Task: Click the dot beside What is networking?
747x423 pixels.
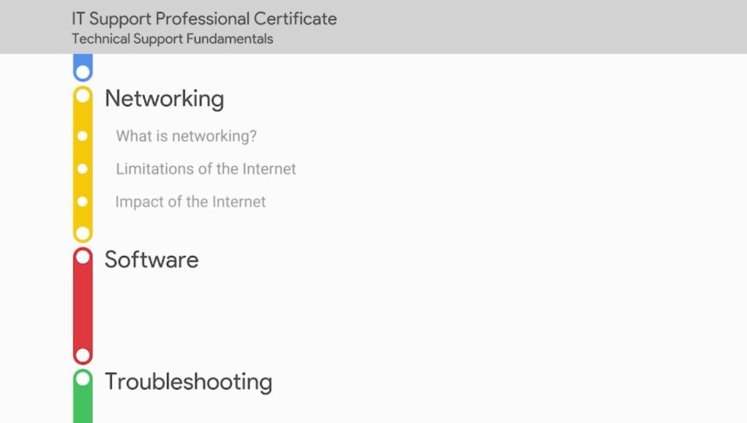Action: point(82,136)
